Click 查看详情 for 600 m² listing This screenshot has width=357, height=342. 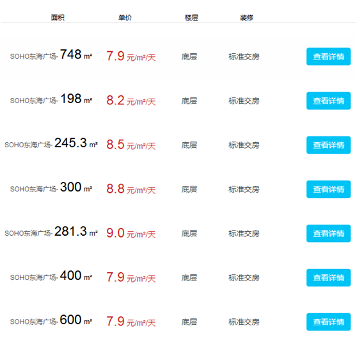pos(328,322)
